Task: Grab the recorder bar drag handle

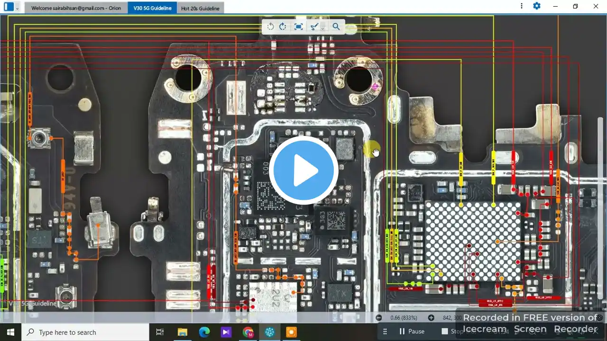Action: (385, 332)
